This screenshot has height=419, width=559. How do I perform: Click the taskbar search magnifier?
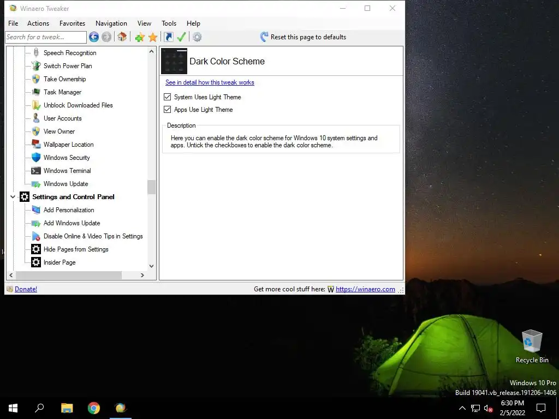(39, 408)
